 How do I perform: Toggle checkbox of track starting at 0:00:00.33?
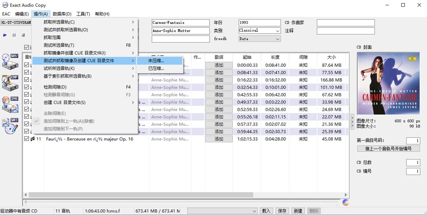coord(27,65)
